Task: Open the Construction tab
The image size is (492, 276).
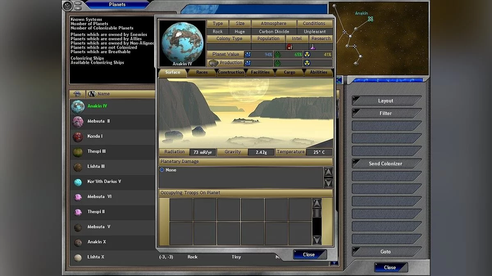Action: click(x=231, y=73)
